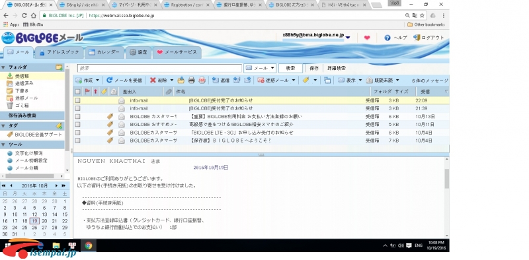This screenshot has width=529, height=260.
Task: Open the メール search scope dropdown
Action: point(260,68)
